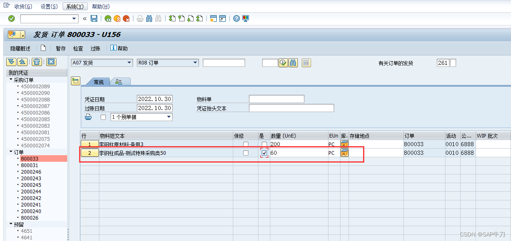
Task: Open the 1 个别单据 dropdown
Action: tap(169, 117)
